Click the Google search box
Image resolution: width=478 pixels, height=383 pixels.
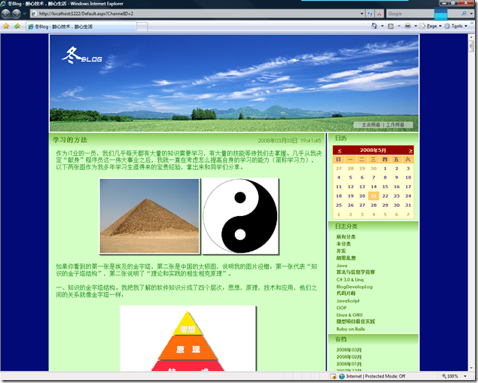coord(423,14)
